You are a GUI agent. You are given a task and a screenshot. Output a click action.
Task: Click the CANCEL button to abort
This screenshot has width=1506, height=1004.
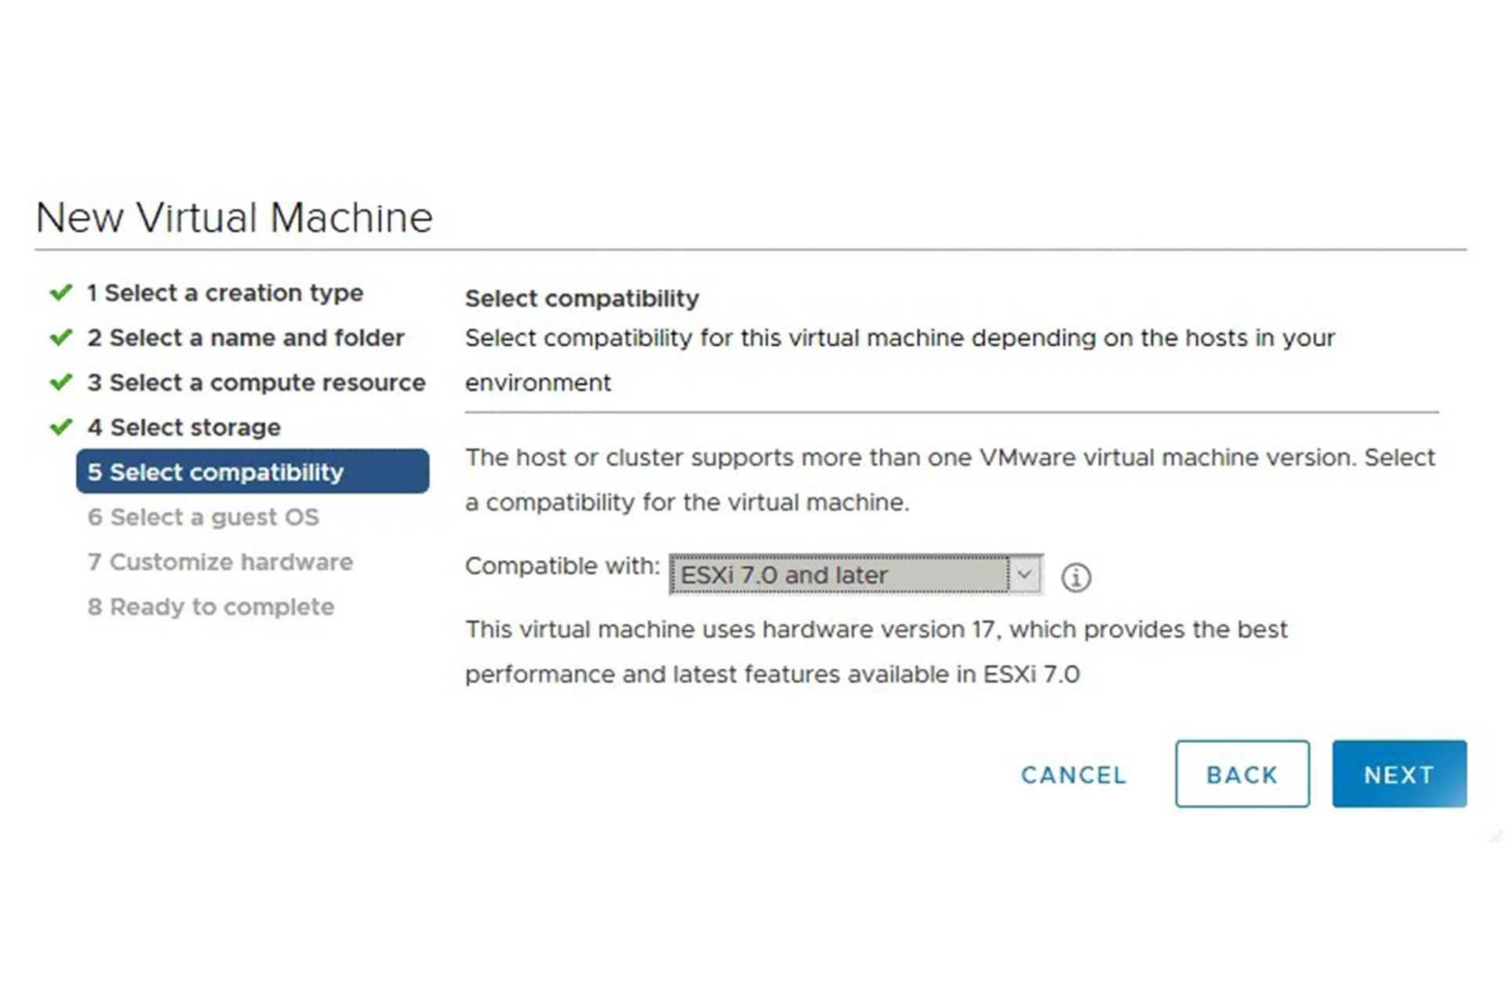1074,774
